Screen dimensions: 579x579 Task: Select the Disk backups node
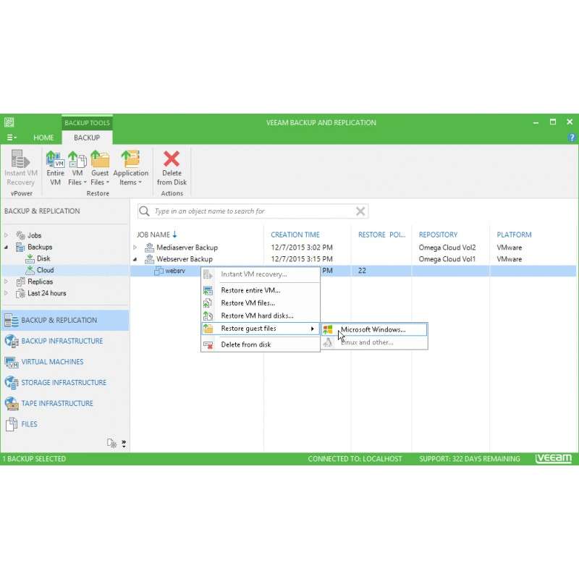[x=43, y=258]
